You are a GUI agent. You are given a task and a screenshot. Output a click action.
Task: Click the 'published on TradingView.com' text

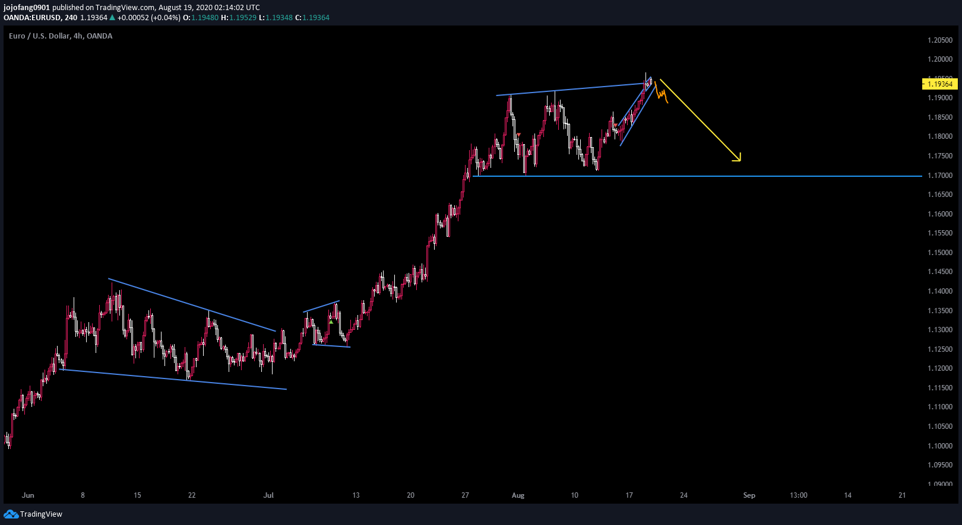104,8
